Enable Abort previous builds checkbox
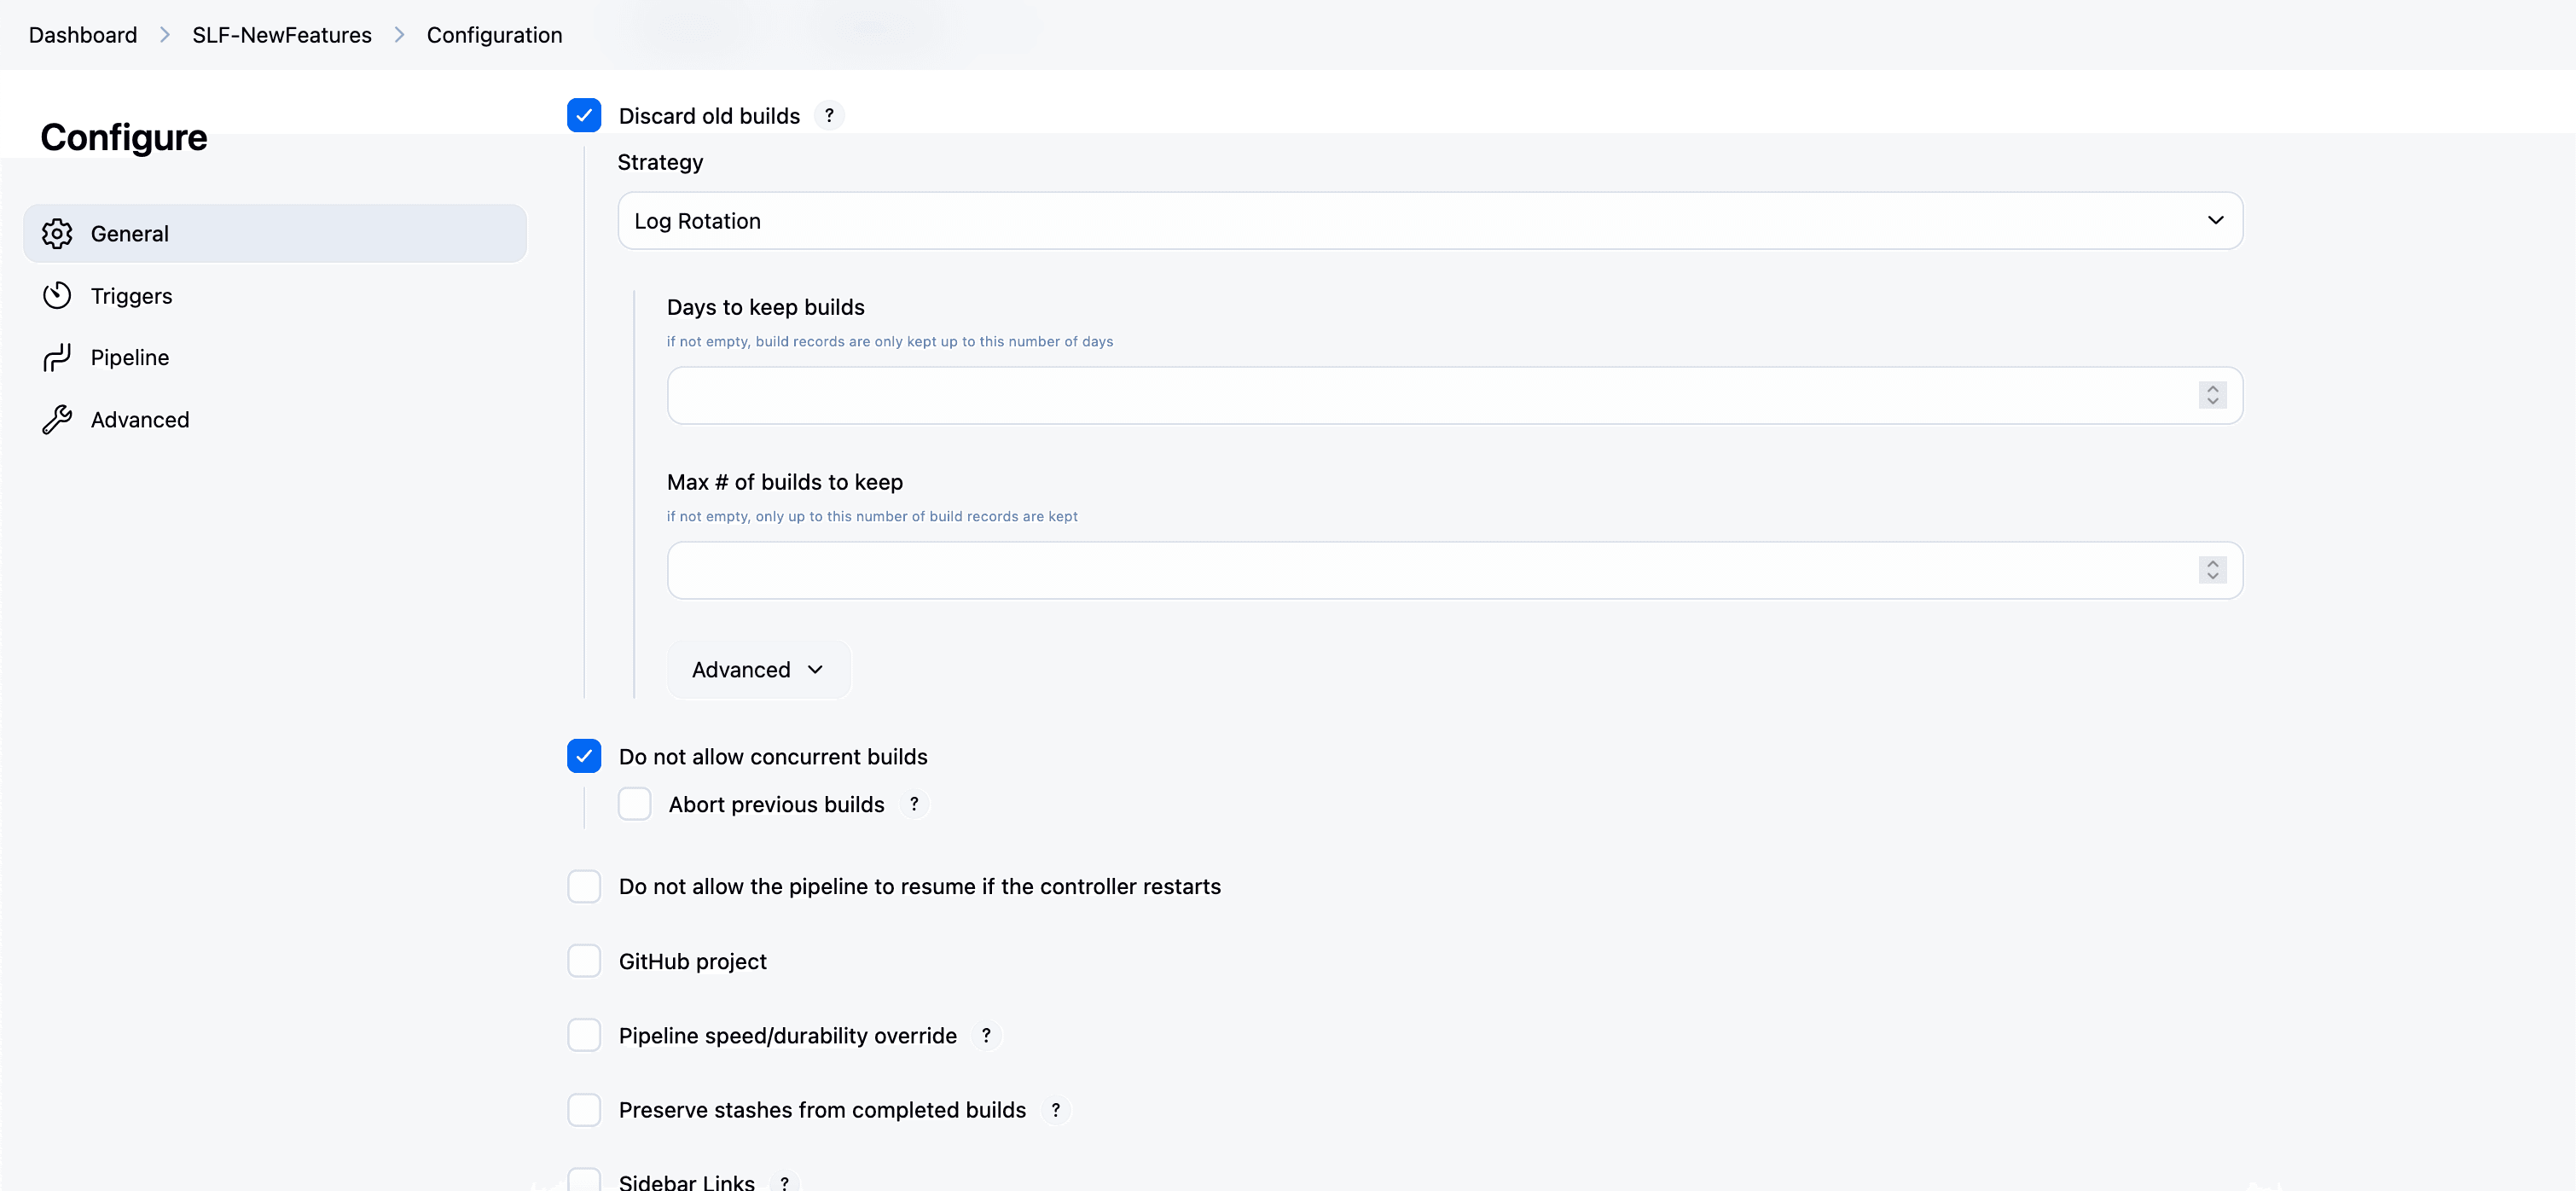The image size is (2576, 1191). click(634, 805)
